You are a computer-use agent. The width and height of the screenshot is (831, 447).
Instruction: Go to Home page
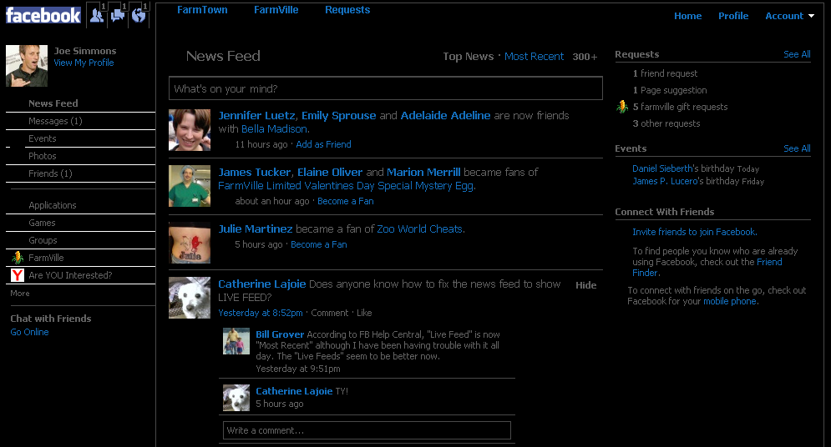pyautogui.click(x=687, y=16)
